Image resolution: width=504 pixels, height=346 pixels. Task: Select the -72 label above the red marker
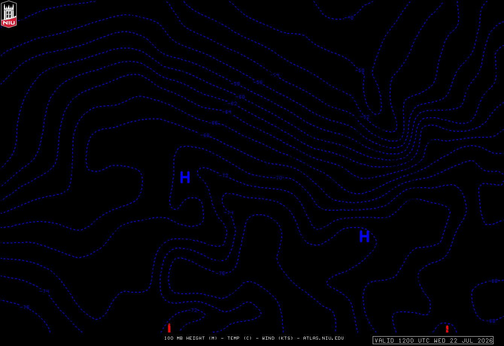pyautogui.click(x=193, y=310)
